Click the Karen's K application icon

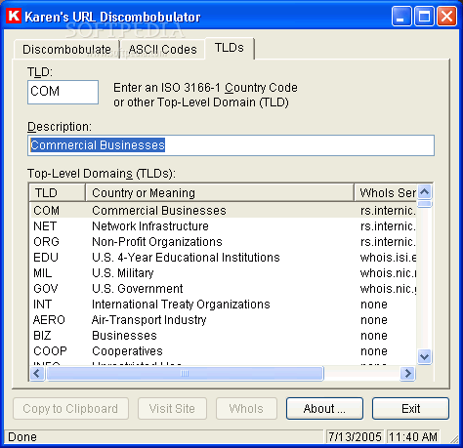pyautogui.click(x=14, y=16)
